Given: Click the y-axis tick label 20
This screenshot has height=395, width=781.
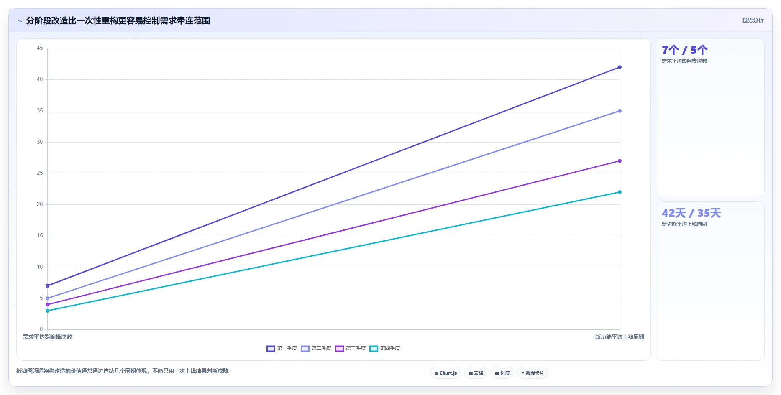Looking at the screenshot, I should click(40, 204).
